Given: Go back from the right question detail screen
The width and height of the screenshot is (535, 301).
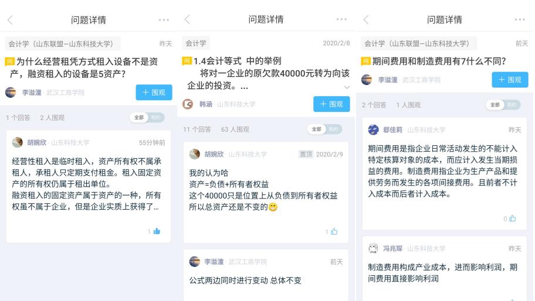Looking at the screenshot, I should tap(366, 20).
